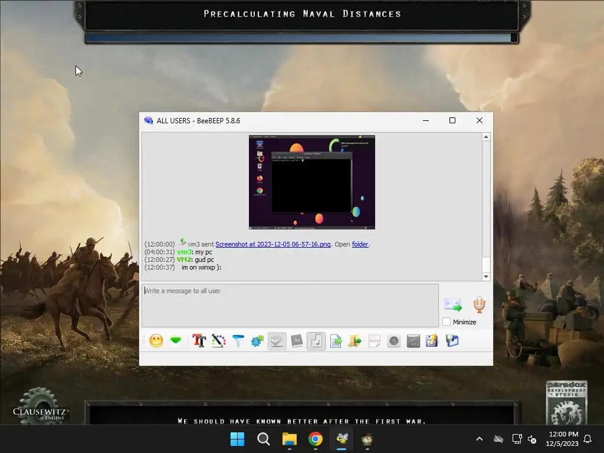Show hidden system tray icons
This screenshot has height=453, width=604.
[x=480, y=439]
